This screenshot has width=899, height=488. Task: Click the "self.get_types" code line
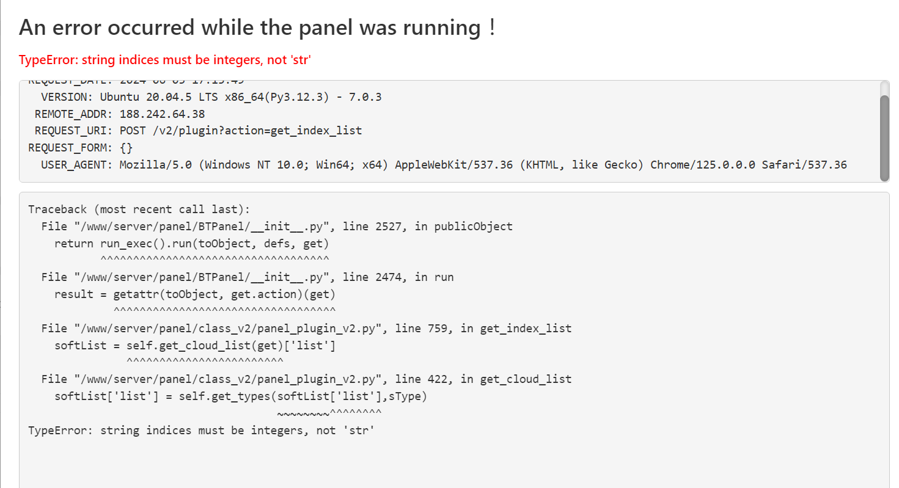[240, 396]
